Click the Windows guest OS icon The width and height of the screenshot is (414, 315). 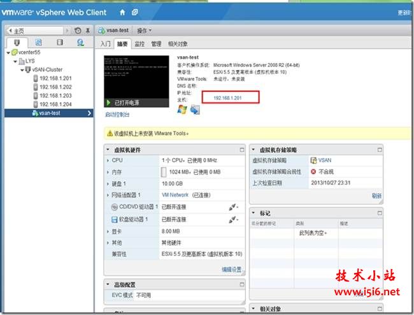182,110
